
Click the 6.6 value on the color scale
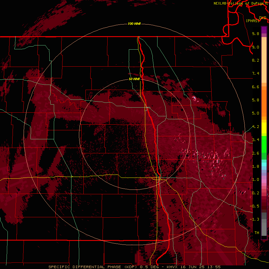tap(256, 87)
